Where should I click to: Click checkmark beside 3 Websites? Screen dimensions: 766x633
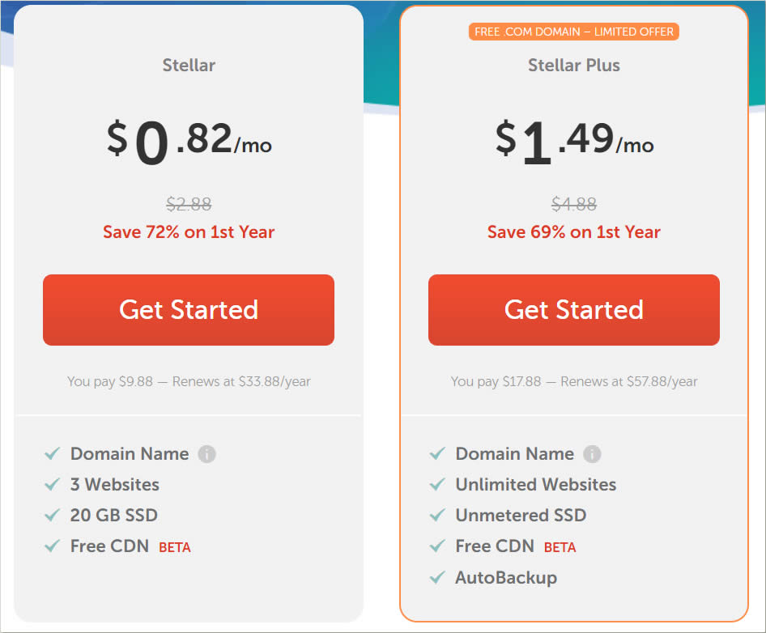(x=53, y=485)
